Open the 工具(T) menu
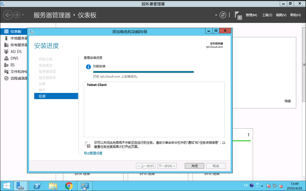The width and height of the screenshot is (306, 191). [267, 15]
